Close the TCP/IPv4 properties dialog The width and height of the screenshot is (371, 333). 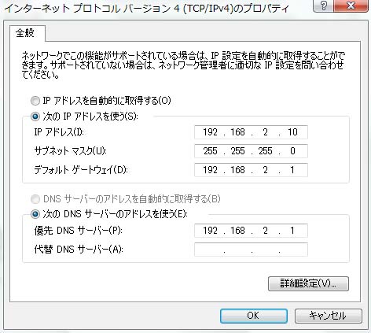(351, 6)
